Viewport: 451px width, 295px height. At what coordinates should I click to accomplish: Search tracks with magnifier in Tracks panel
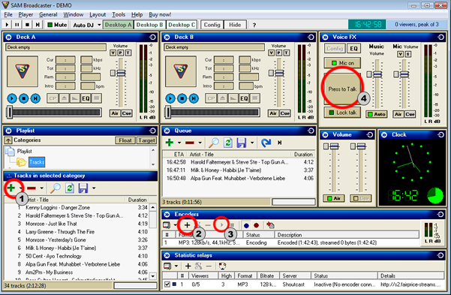(56, 188)
